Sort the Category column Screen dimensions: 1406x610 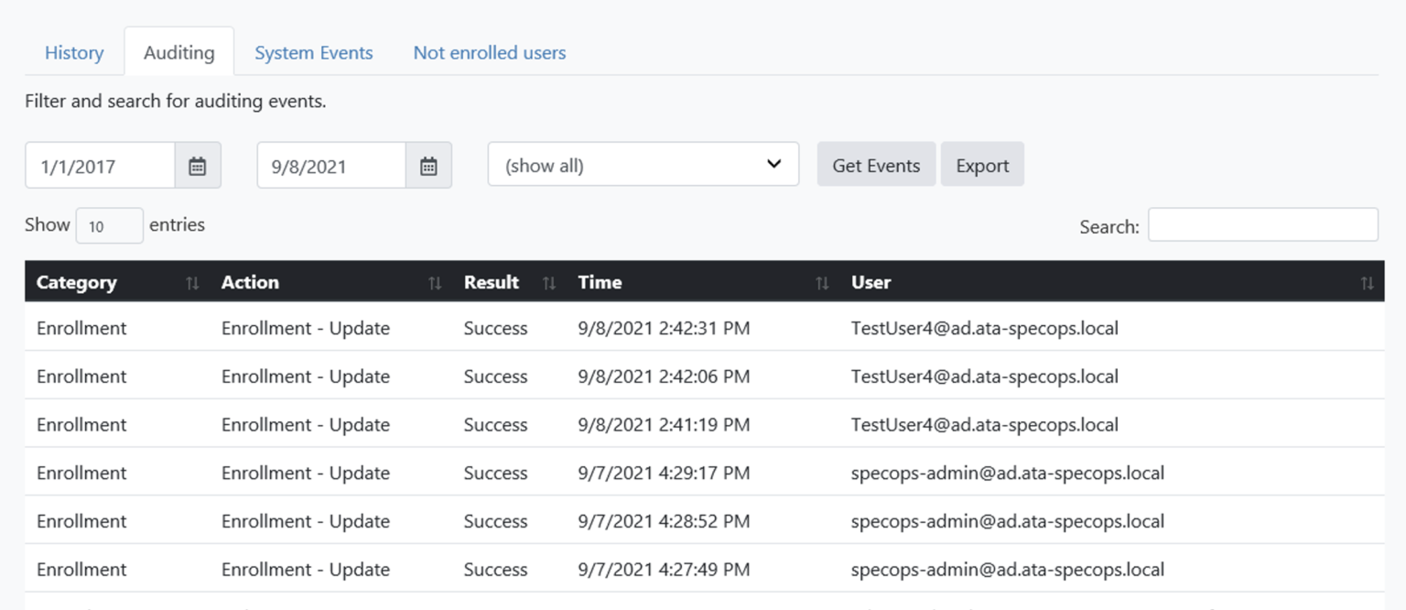tap(193, 282)
